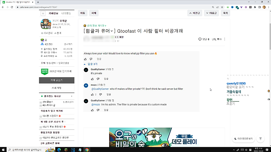This screenshot has width=271, height=152.
Task: Dislike QualityGamer's "It's private" reply
Action: 98,79
